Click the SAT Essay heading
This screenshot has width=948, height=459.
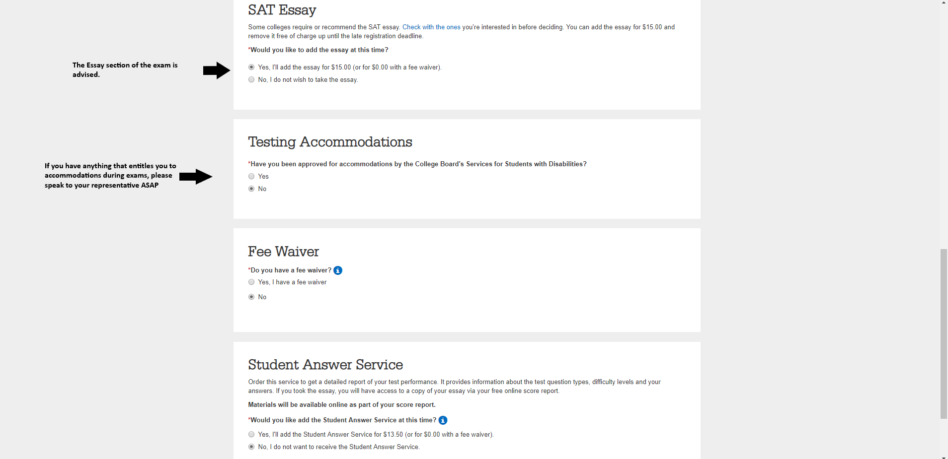tap(282, 10)
